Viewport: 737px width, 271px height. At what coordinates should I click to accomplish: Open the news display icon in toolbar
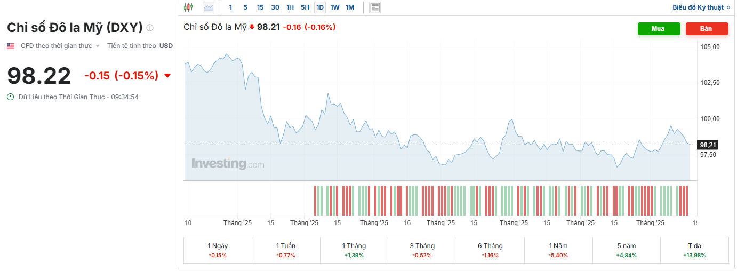(x=375, y=7)
